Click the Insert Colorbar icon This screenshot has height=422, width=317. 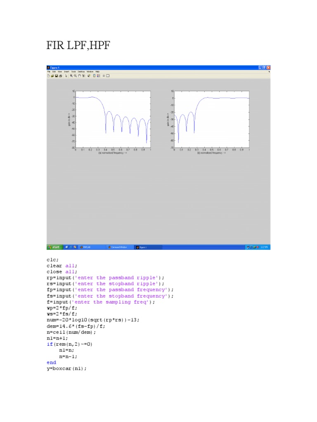point(94,76)
